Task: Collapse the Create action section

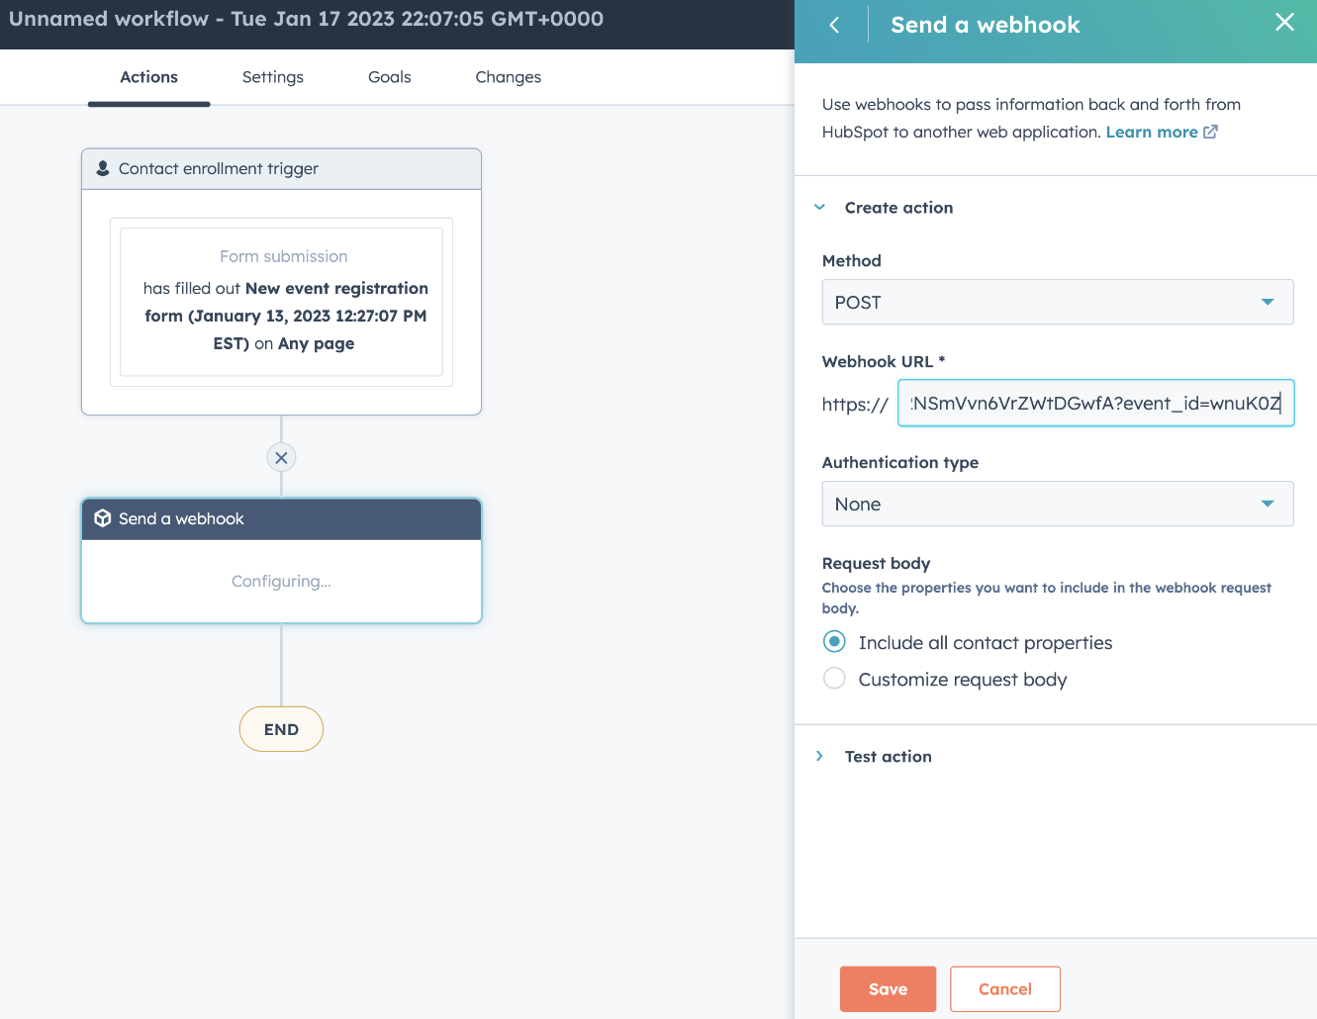Action: tap(819, 208)
